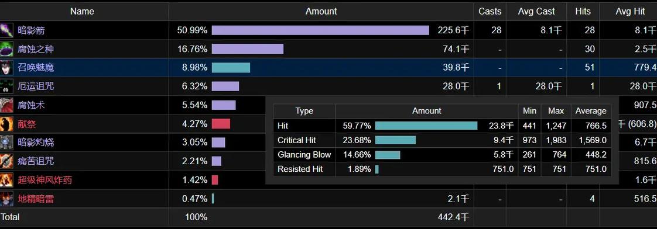This screenshot has height=229, width=657.
Task: Click the 225.6千 amount value
Action: pos(453,30)
